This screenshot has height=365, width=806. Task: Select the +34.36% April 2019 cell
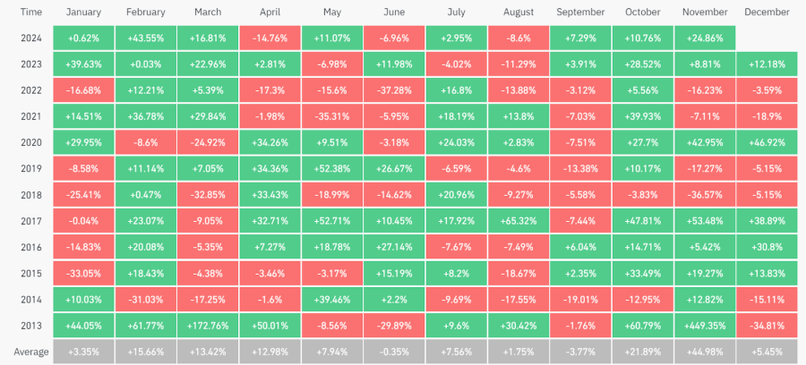pyautogui.click(x=270, y=167)
